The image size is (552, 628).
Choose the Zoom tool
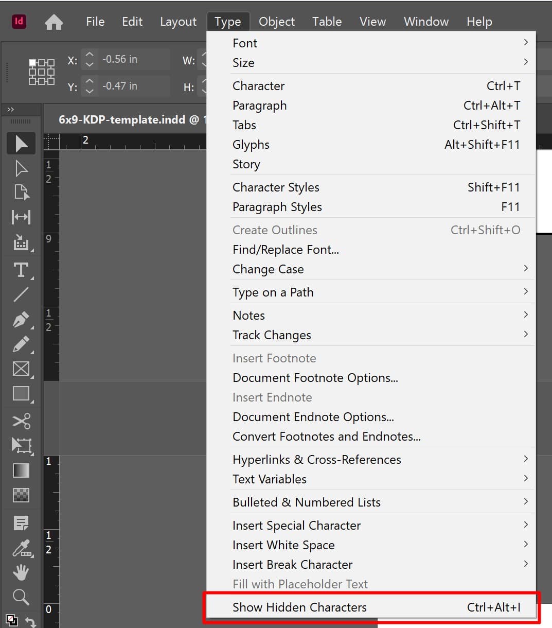21,597
